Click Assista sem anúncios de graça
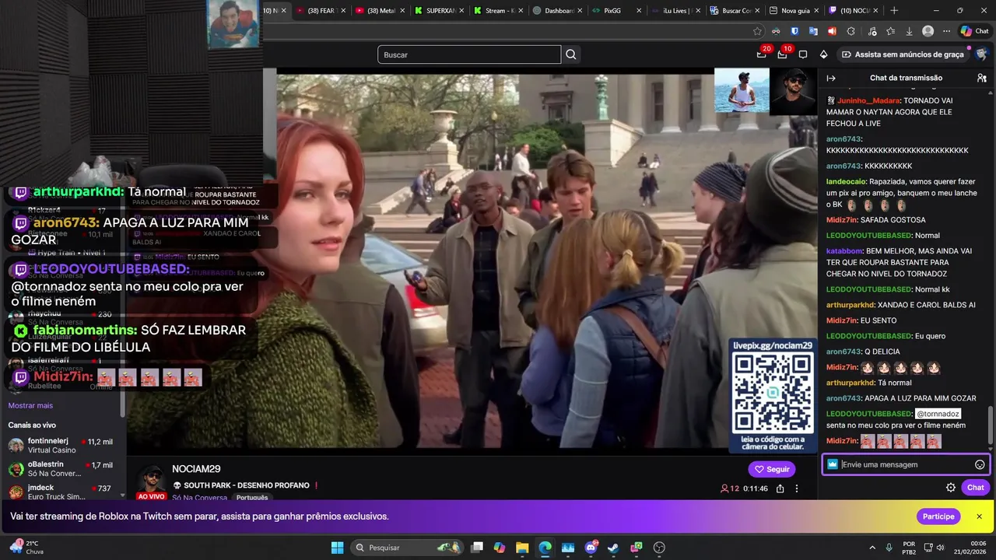This screenshot has width=996, height=560. point(903,54)
